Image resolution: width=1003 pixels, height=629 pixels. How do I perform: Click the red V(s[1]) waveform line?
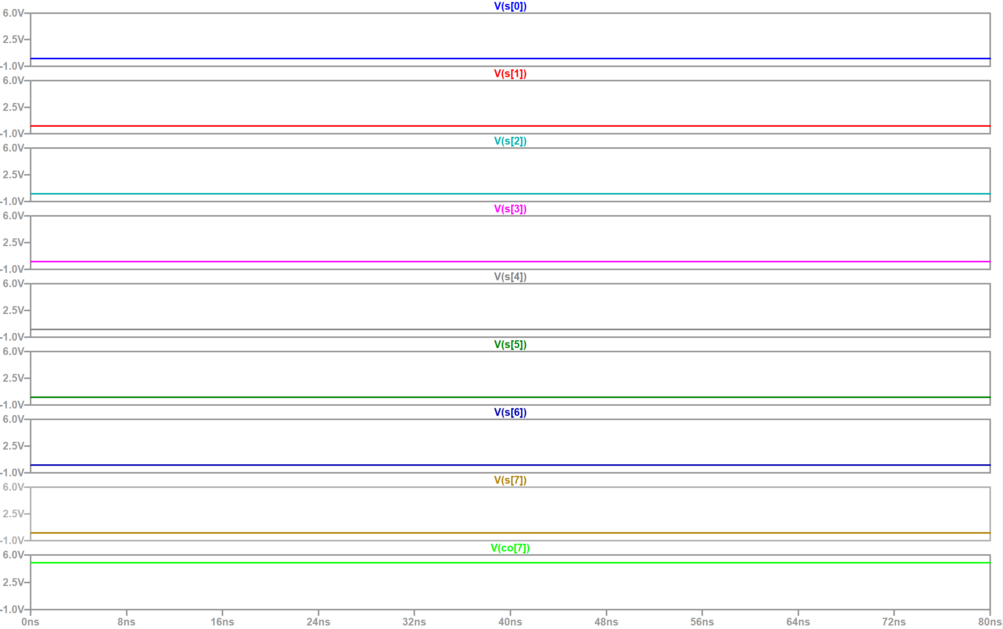(510, 126)
